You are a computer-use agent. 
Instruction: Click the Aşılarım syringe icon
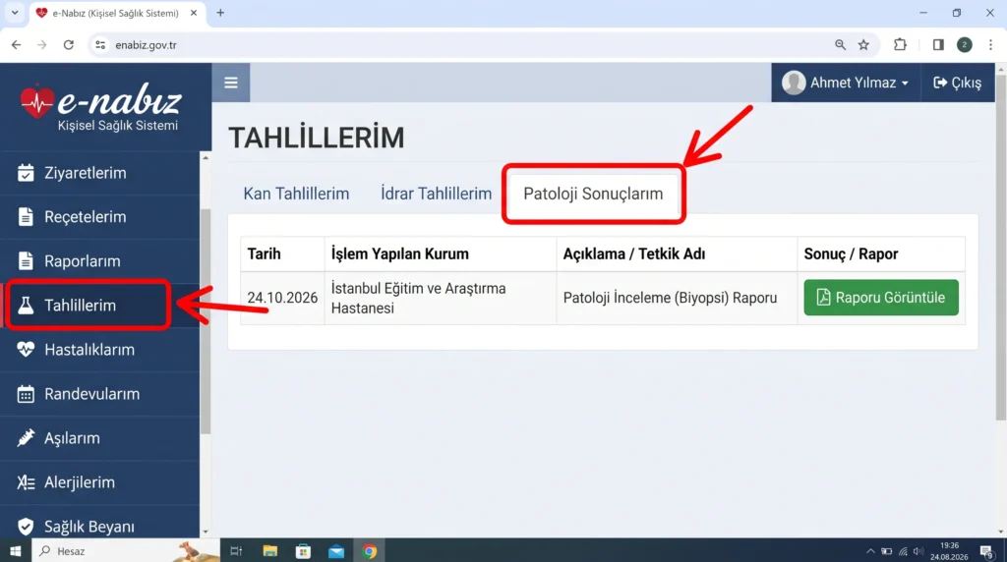[x=26, y=437]
